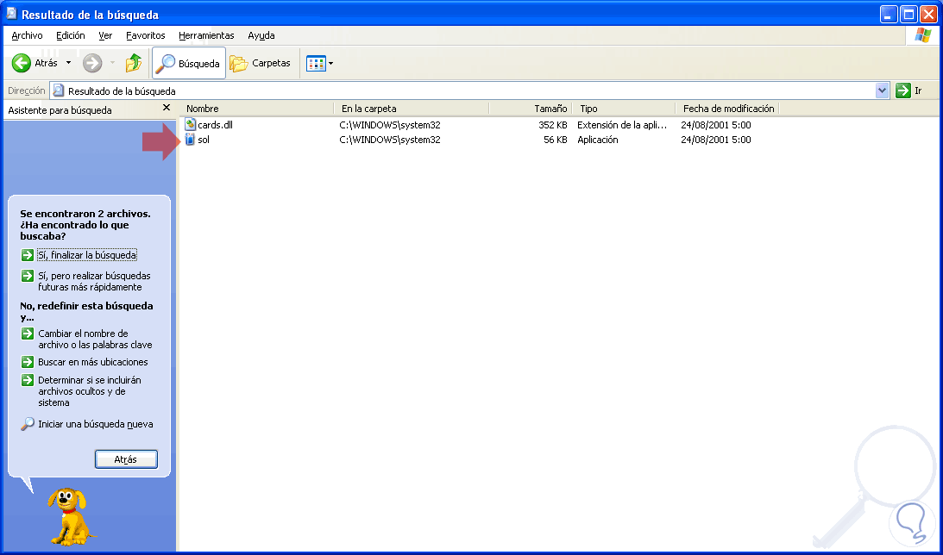The width and height of the screenshot is (943, 555).
Task: Select the cards.dll file icon
Action: coord(190,125)
